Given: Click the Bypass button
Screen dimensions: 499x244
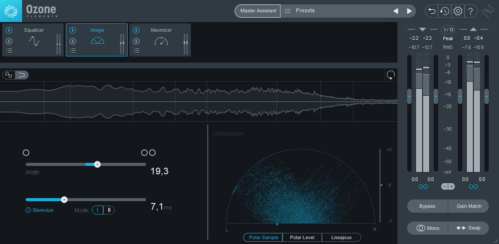Looking at the screenshot, I should point(427,206).
